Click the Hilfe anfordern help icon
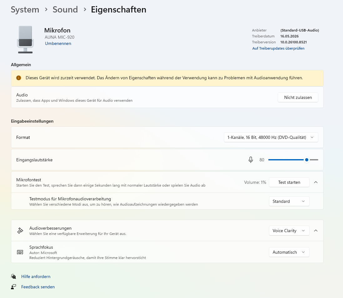 pos(13,276)
